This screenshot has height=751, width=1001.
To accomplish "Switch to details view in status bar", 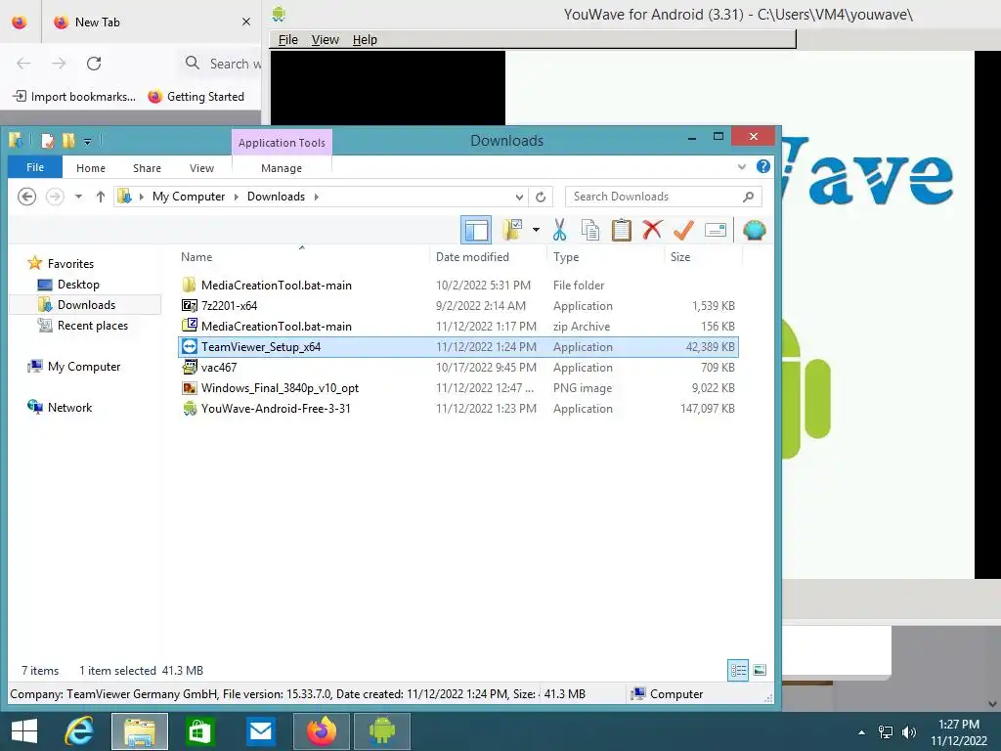I will (x=738, y=670).
